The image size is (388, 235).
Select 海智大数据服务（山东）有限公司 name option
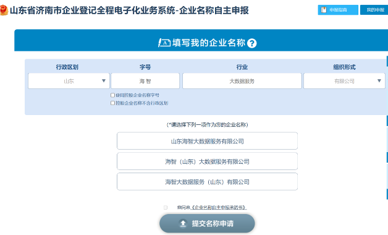click(x=208, y=182)
